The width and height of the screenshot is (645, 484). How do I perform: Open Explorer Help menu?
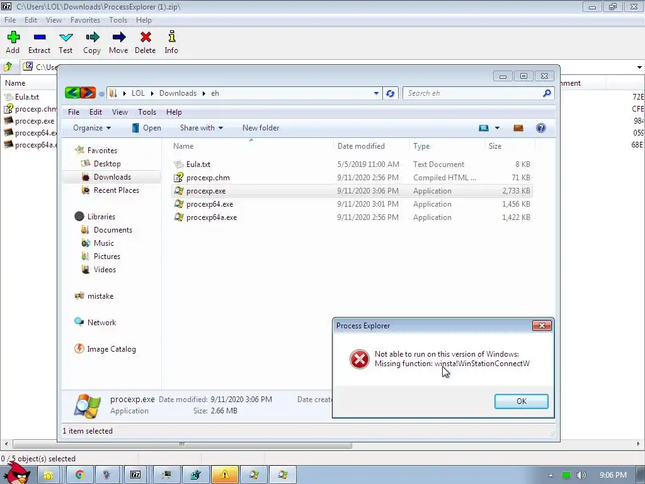(174, 112)
